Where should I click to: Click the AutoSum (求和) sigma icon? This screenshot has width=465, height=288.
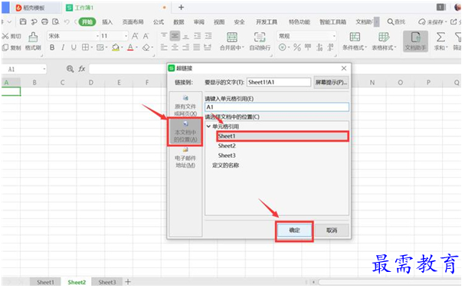(440, 37)
